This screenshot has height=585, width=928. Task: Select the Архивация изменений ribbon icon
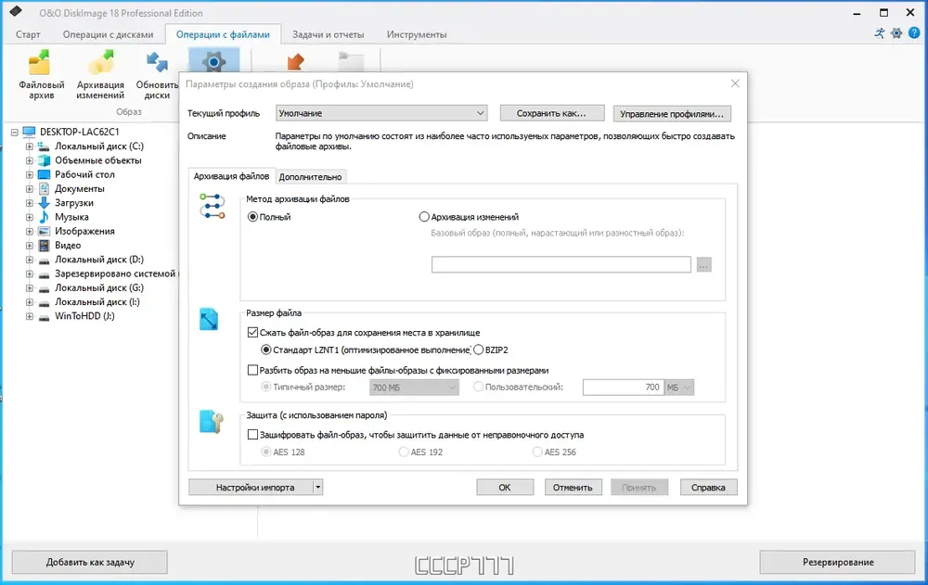click(x=100, y=76)
